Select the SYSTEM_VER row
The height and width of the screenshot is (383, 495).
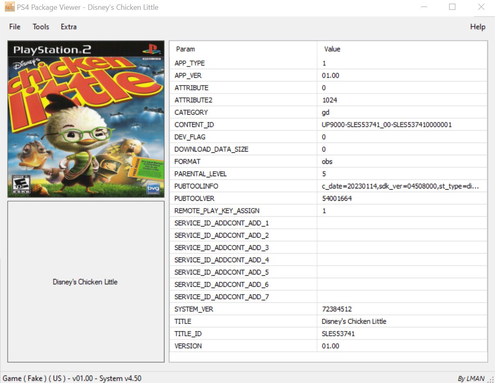point(194,309)
